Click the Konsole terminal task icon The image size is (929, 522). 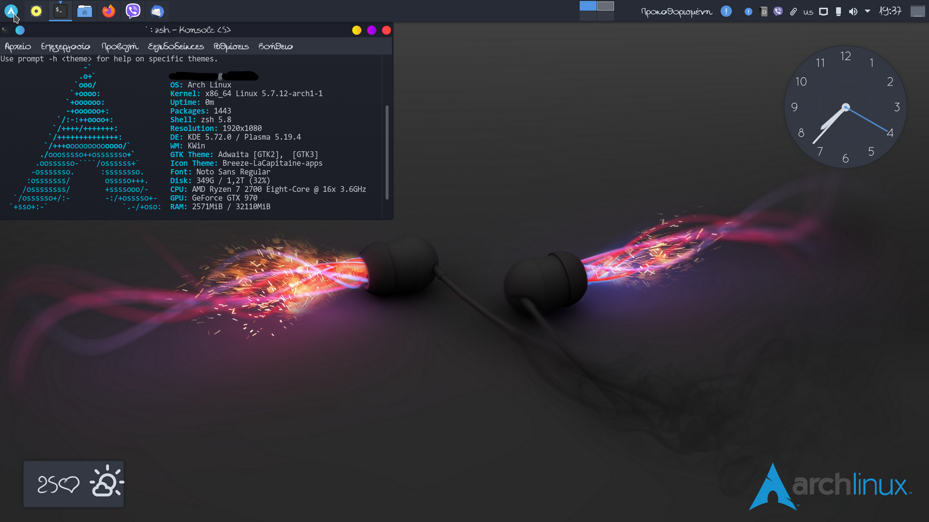(60, 10)
